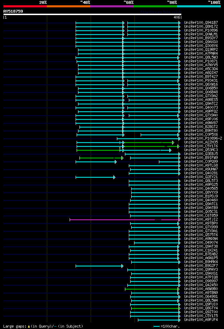Click hit label UniRef100_Q9AXG0
Screen dimensions: 224x329
(201, 42)
